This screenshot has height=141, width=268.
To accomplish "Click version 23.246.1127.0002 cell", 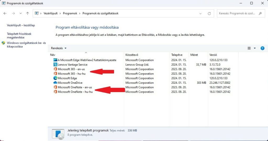I will (x=220, y=83).
